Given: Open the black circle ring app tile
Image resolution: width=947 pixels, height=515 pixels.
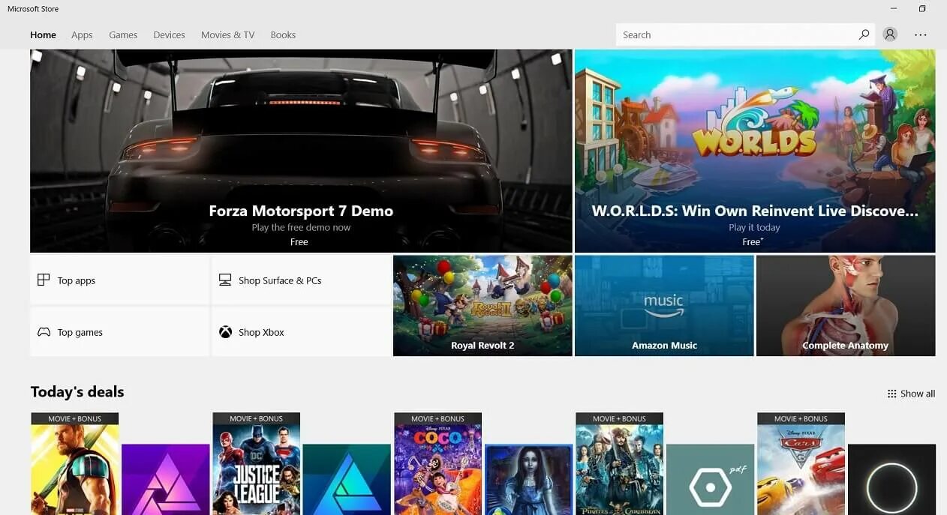Looking at the screenshot, I should (892, 480).
